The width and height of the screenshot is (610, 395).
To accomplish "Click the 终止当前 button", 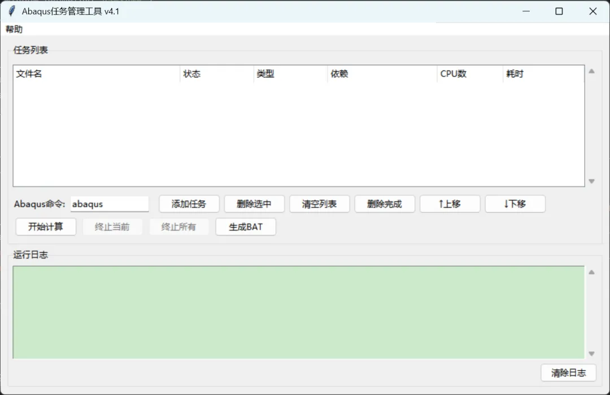I will click(x=112, y=227).
